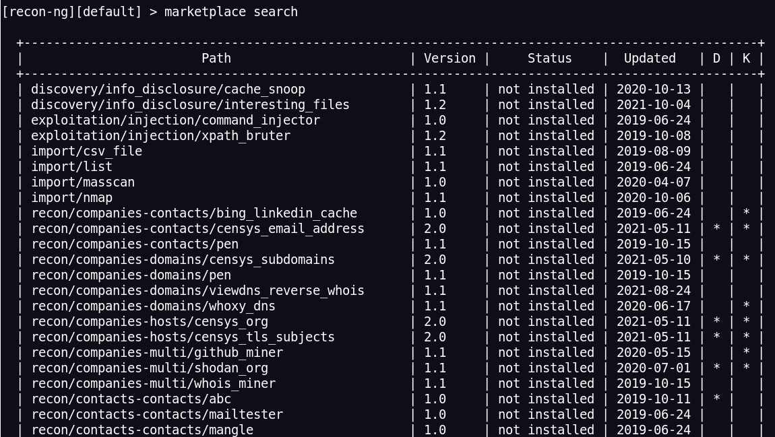The image size is (775, 437).
Task: Select discovery/info_disclosure/cache_snoop path
Action: coord(168,90)
